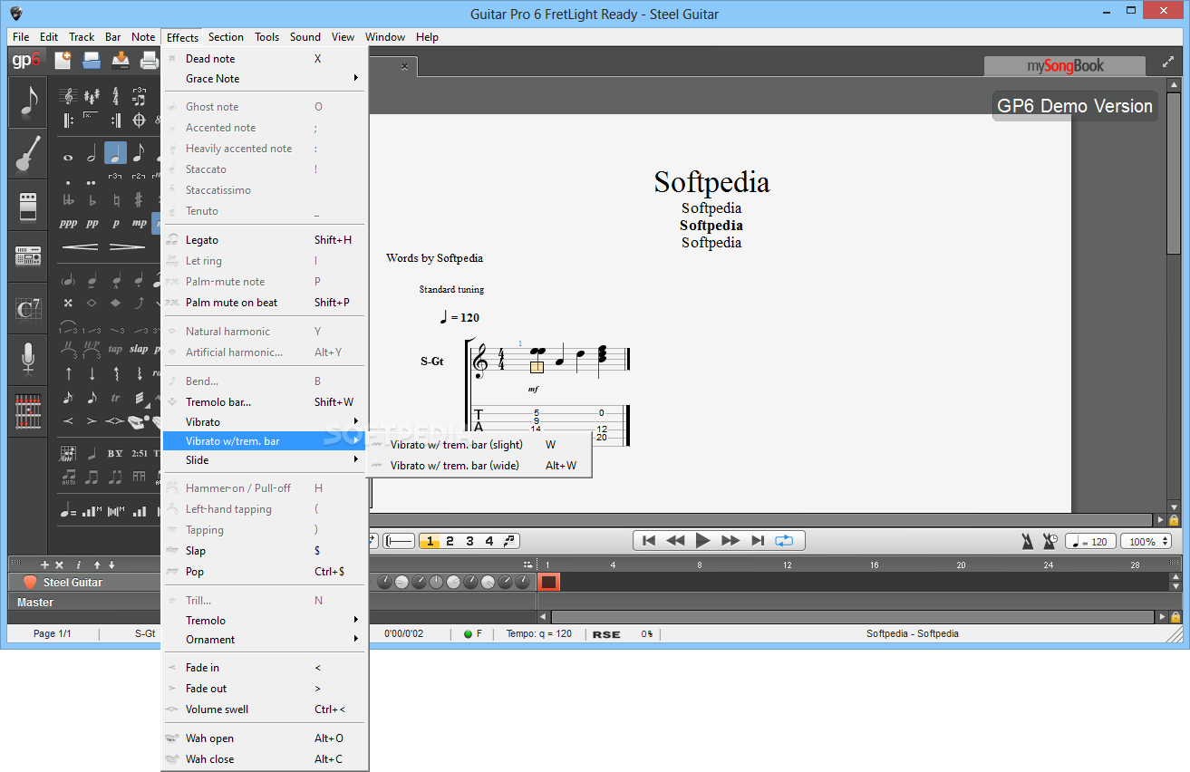Open the lyrics panel microphone icon
Screen dimensions: 1190x772
click(x=29, y=360)
